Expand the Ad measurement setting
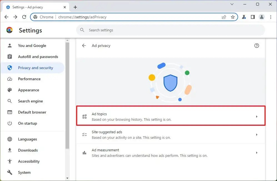Image resolution: width=277 pixels, height=181 pixels. coord(171,152)
